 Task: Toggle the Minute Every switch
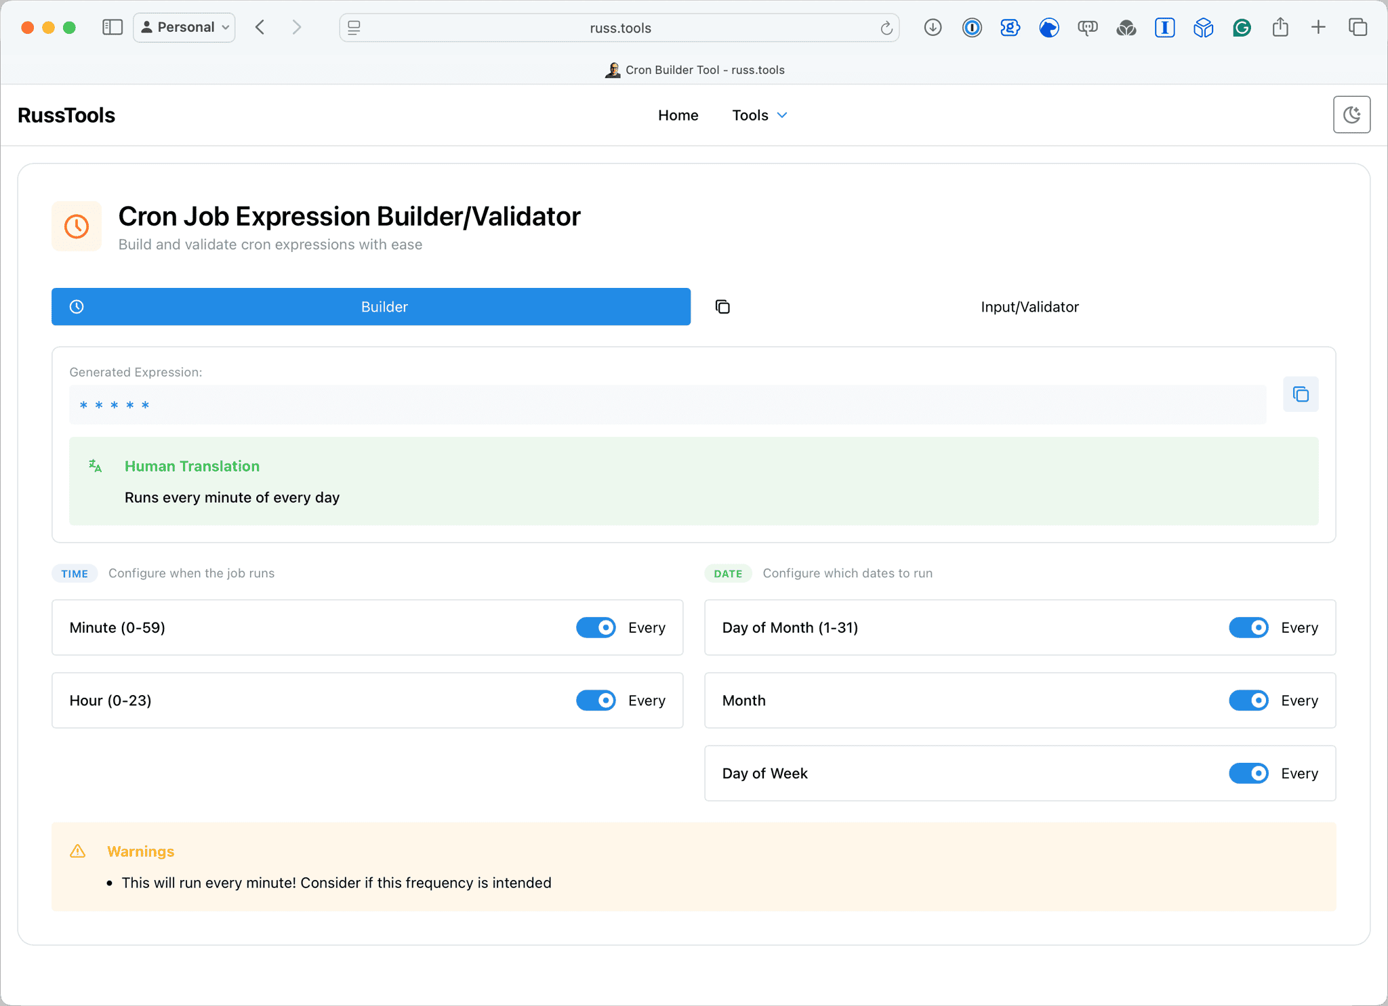[x=596, y=627]
